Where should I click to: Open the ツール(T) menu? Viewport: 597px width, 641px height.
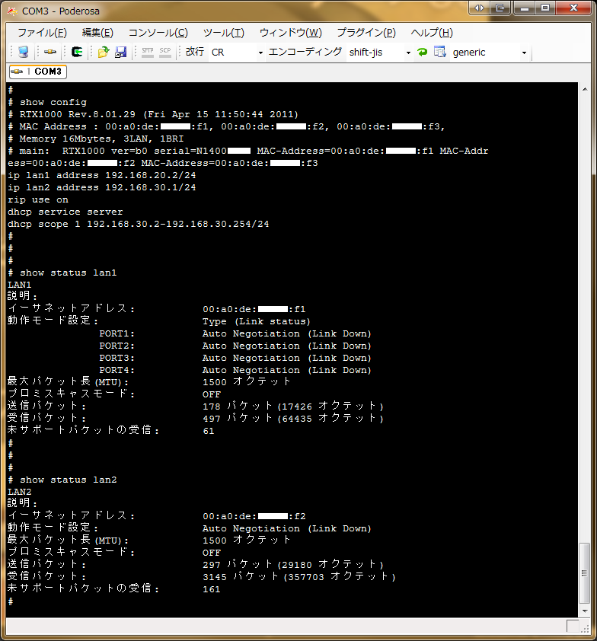point(223,33)
